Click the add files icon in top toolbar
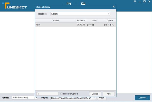This screenshot has height=102, width=152. 69,4
